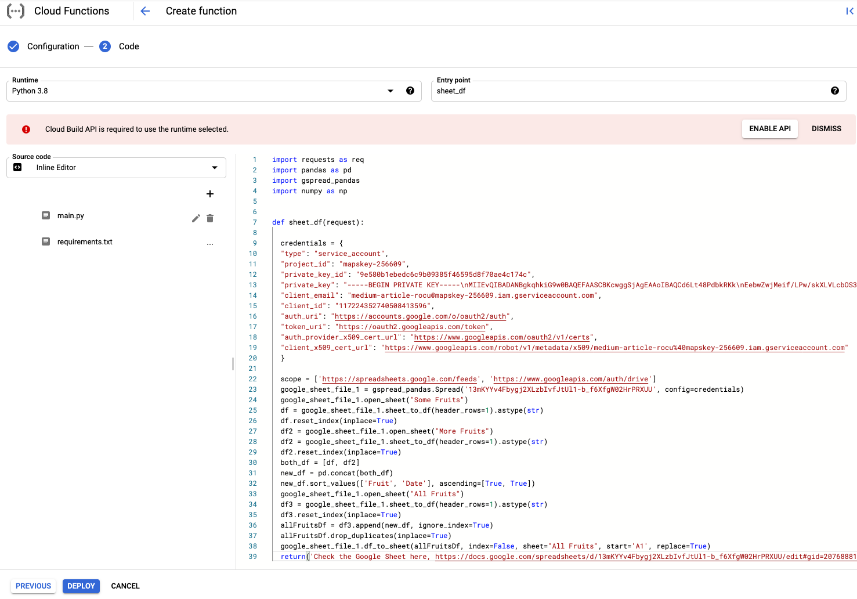Add new file with plus icon
This screenshot has height=599, width=857.
[210, 194]
